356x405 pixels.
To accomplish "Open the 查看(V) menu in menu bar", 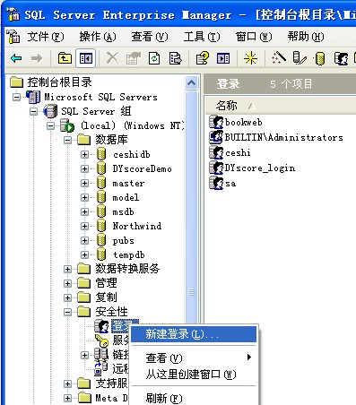I will (150, 37).
